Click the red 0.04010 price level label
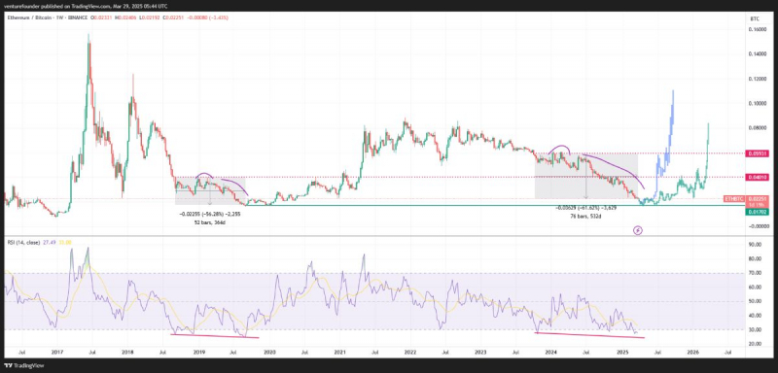The image size is (778, 373). (757, 177)
